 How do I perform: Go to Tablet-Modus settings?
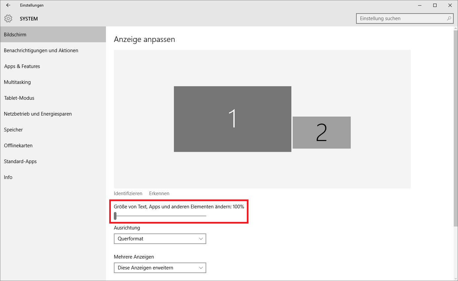[x=53, y=98]
